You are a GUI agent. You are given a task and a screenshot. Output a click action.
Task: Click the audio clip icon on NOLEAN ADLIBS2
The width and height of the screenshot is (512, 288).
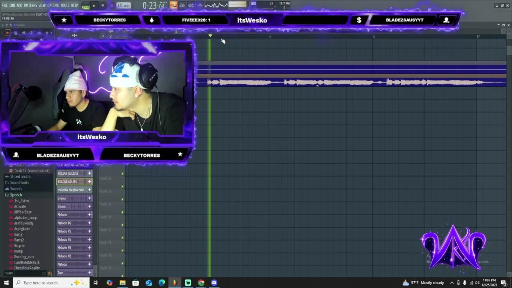point(90,173)
